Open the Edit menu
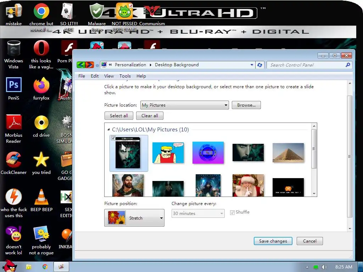The height and width of the screenshot is (272, 363). (x=94, y=76)
